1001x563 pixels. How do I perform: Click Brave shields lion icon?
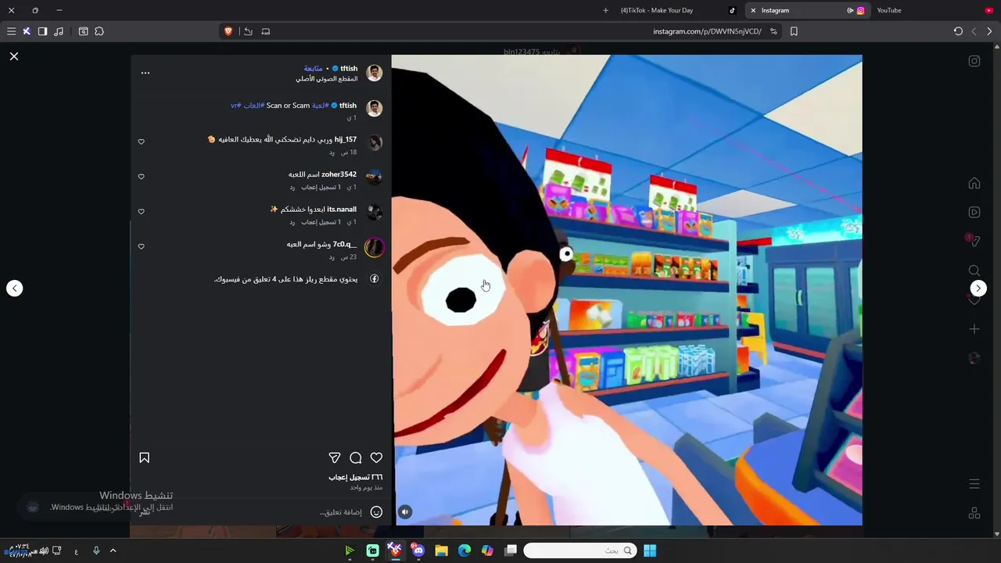(x=228, y=31)
